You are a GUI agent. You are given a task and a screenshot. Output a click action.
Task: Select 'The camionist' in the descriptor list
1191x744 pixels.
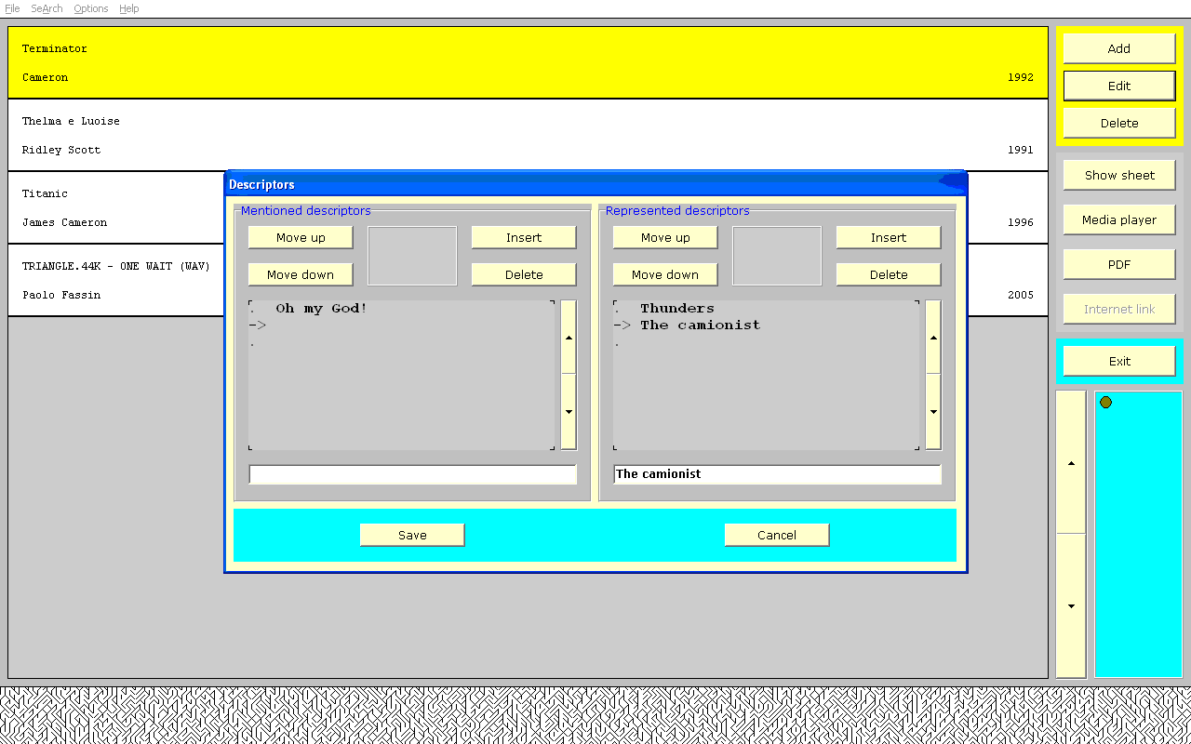tap(700, 325)
